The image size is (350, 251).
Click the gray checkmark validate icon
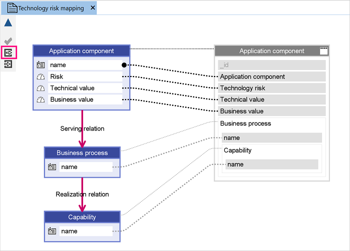tap(8, 41)
